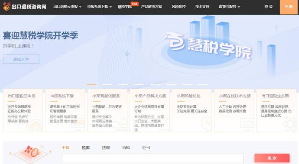Click the search text input field
299x164 pixels.
[x=153, y=158]
